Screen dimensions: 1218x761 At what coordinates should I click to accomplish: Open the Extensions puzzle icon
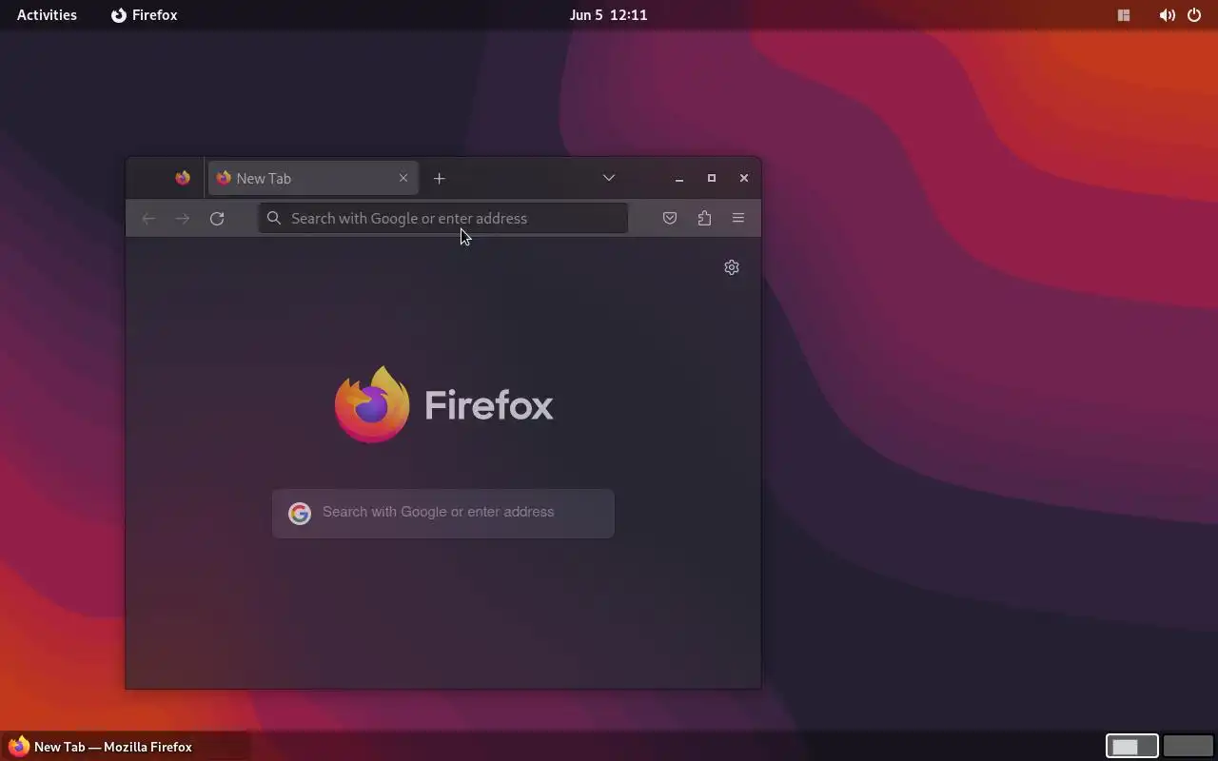coord(704,219)
